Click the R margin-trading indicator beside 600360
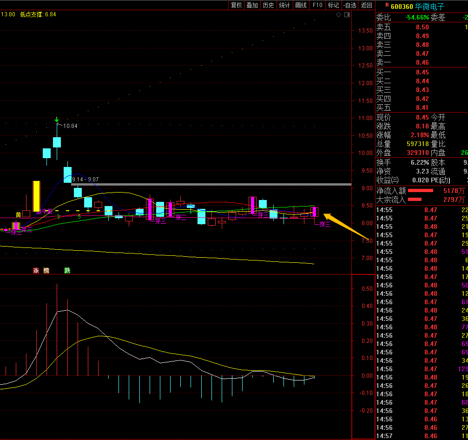Image resolution: width=468 pixels, height=440 pixels. [387, 5]
